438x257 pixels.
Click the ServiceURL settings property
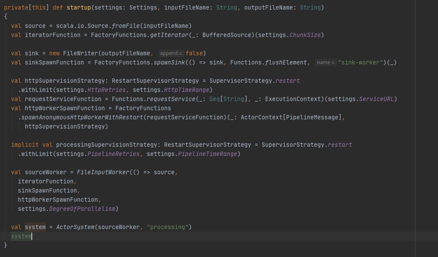(x=376, y=99)
